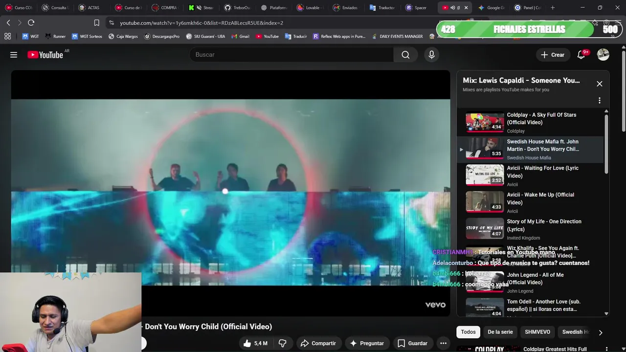Viewport: 626px width, 352px height.
Task: Reload the YouTube page
Action: coord(31,23)
